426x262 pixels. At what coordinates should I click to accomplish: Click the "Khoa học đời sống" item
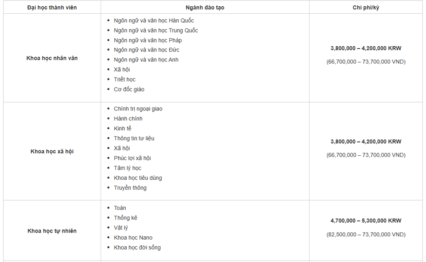pos(137,247)
